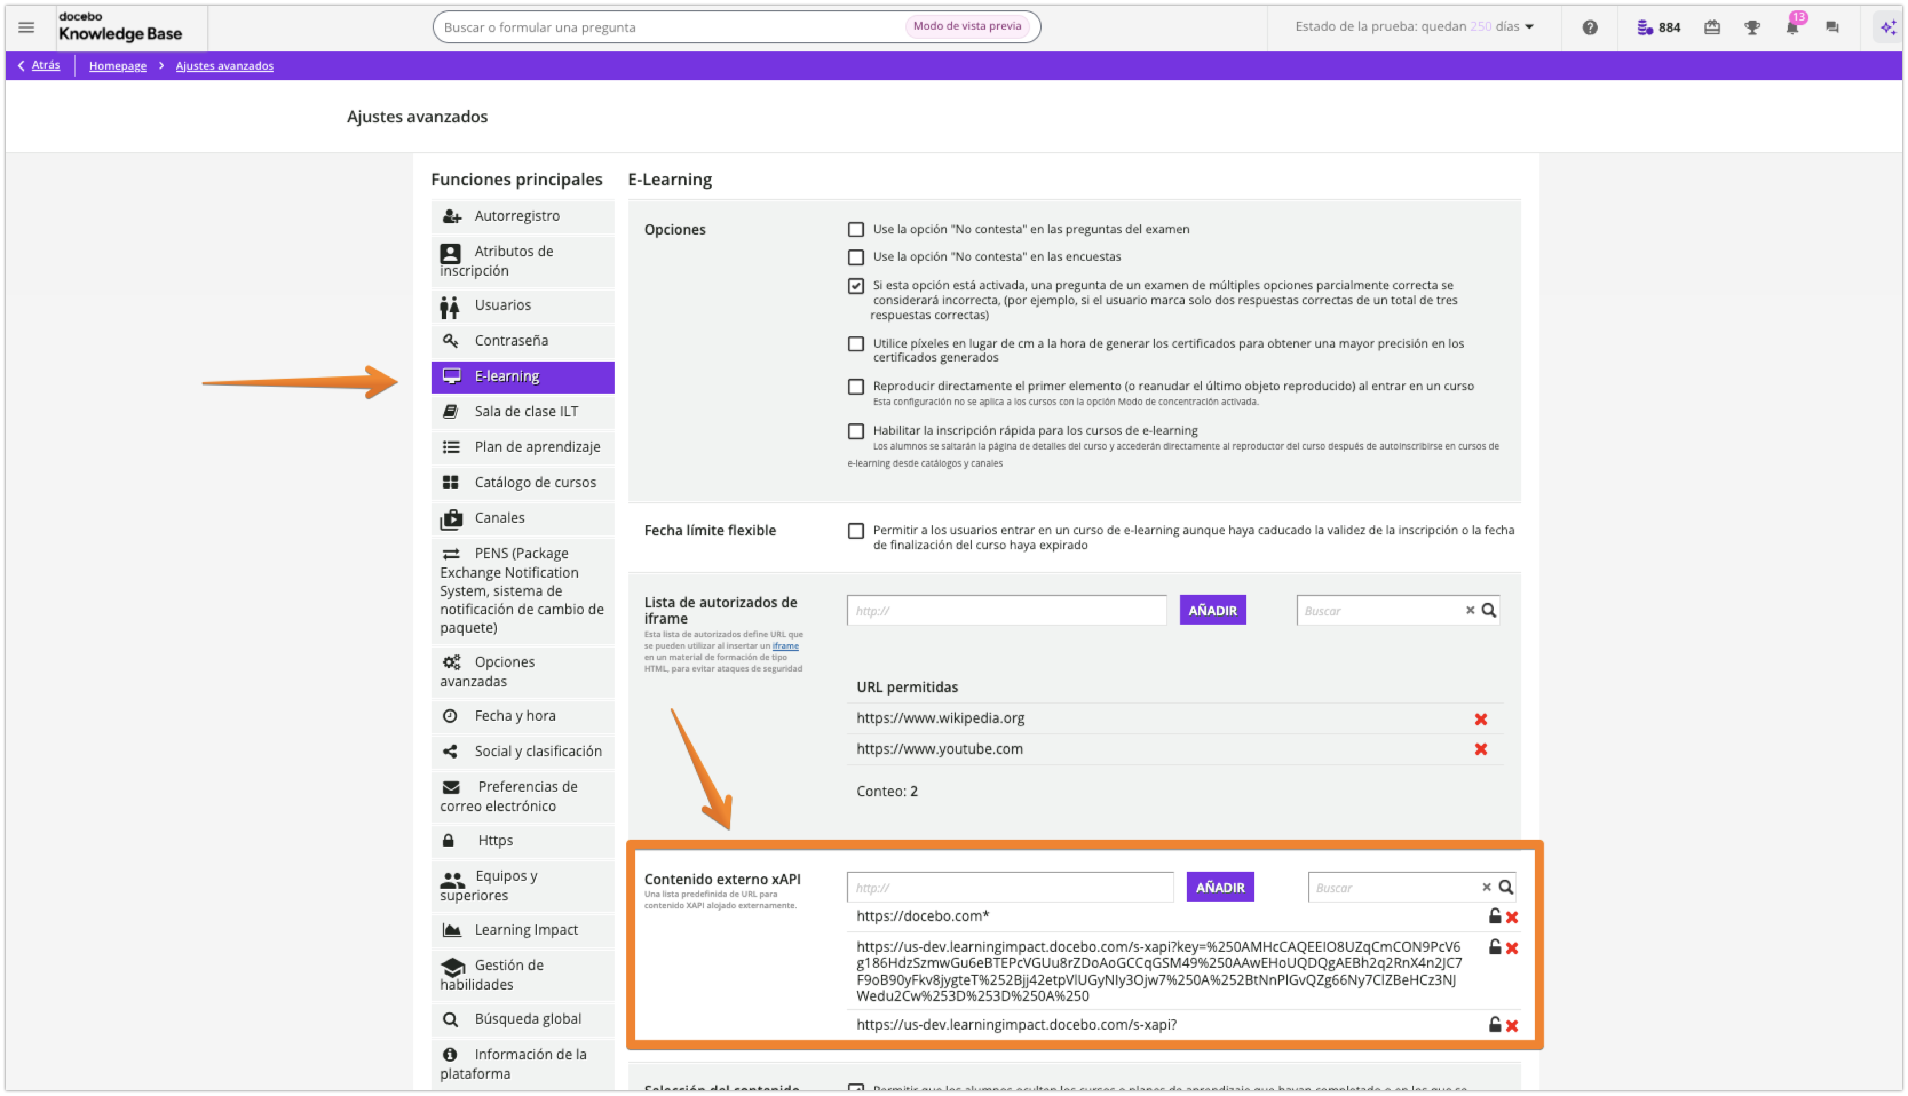Enable píxeles en lugar de cm option
1908x1096 pixels.
pos(856,344)
